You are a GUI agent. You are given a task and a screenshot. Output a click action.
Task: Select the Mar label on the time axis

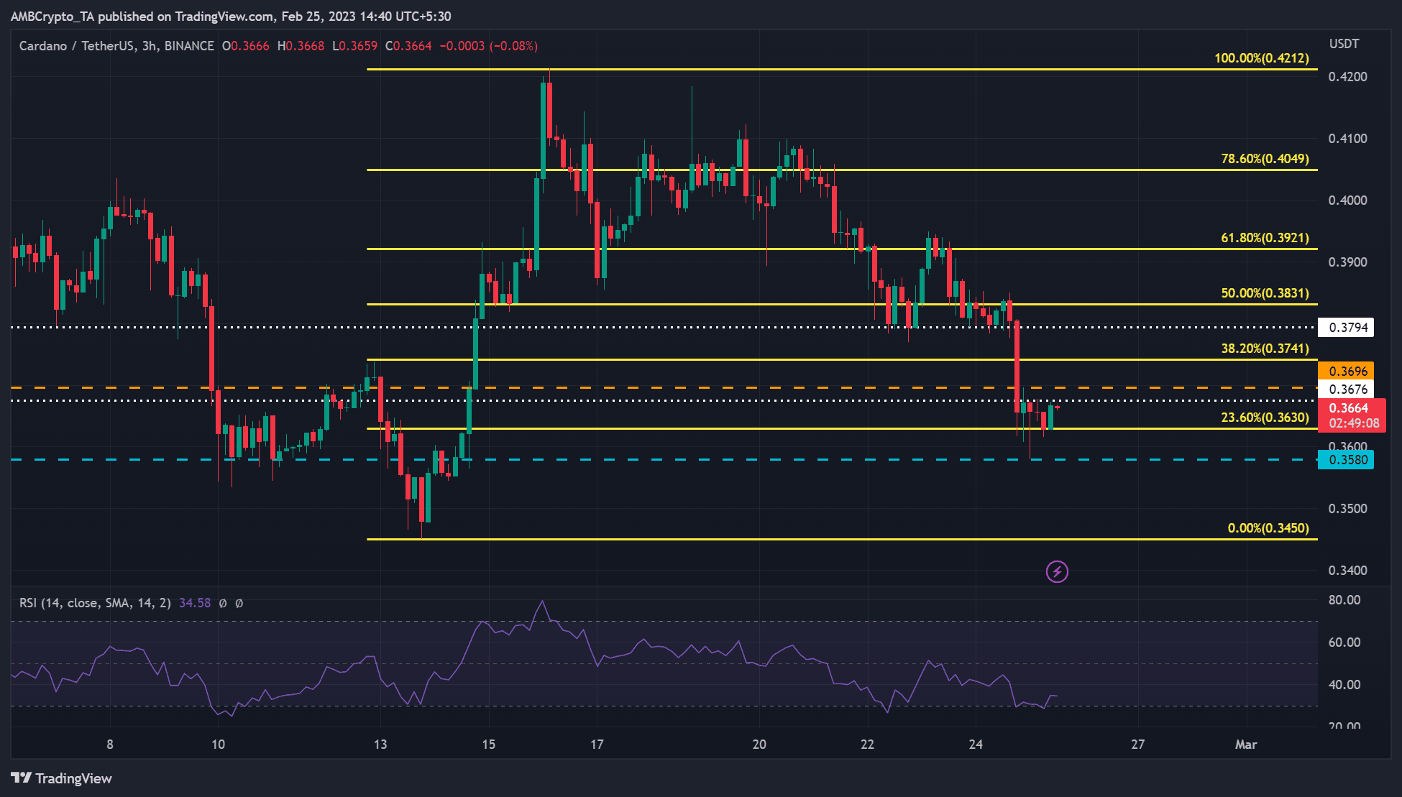pos(1248,745)
